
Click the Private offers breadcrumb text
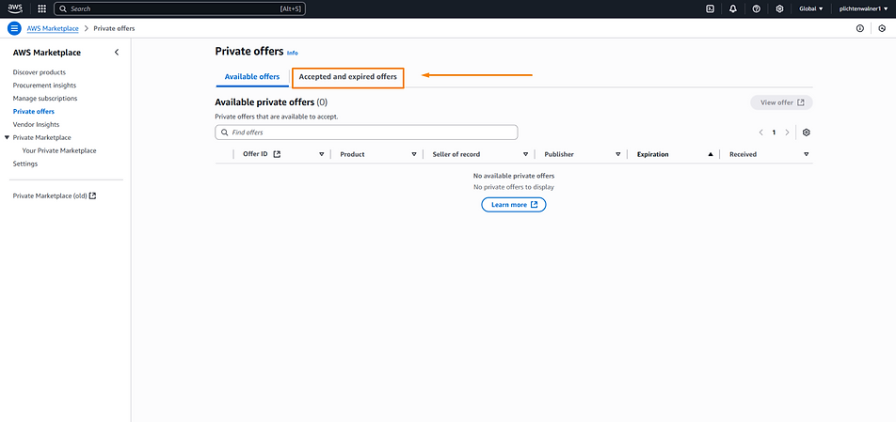point(114,28)
